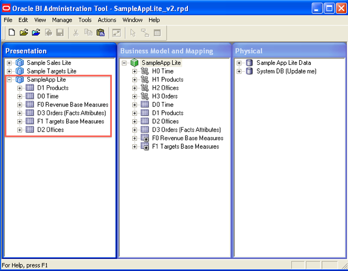Click the Save disk toolbar icon
The image size is (348, 271).
pyautogui.click(x=60, y=32)
